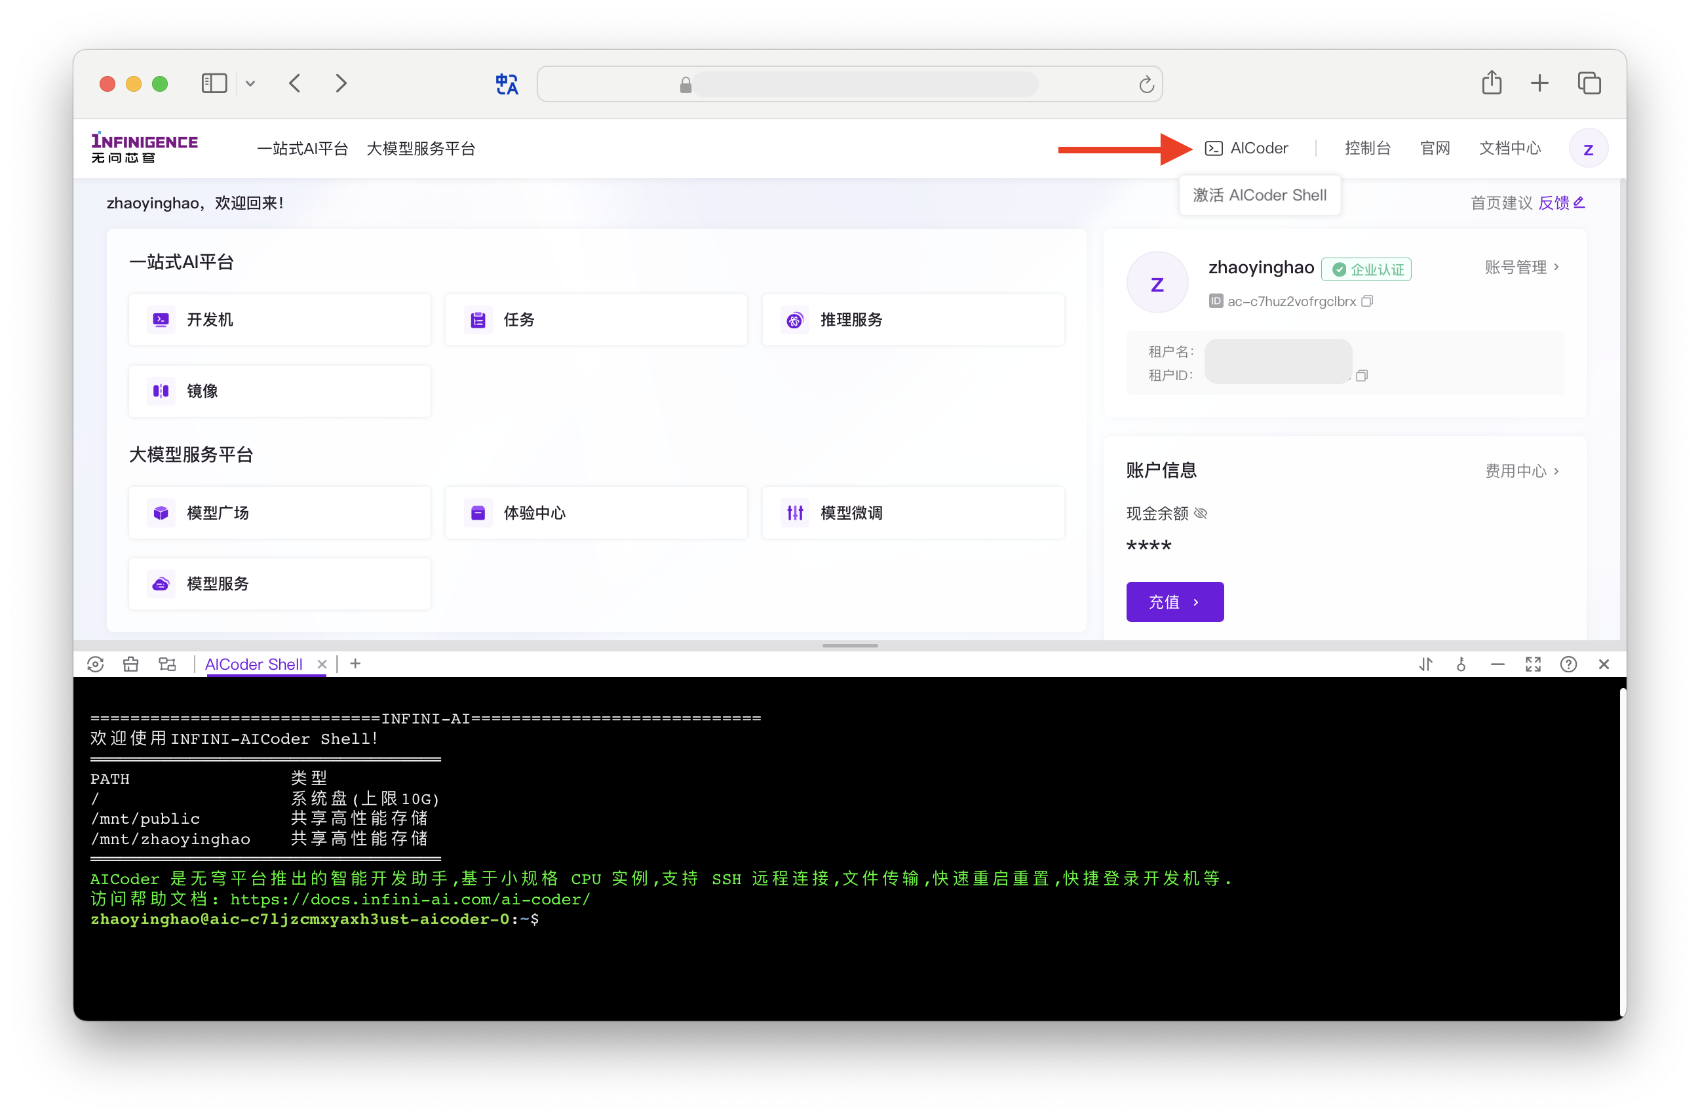
Task: Click the zhaoyinghao username in profile card
Action: tap(1261, 267)
